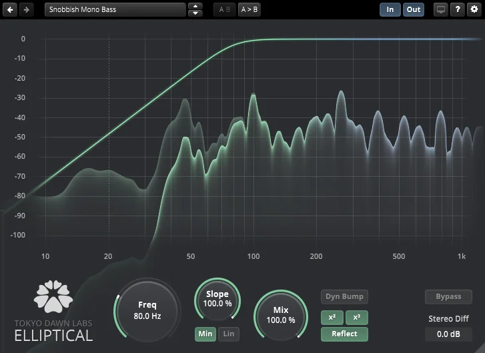Click the redo forward arrow icon

[27, 9]
